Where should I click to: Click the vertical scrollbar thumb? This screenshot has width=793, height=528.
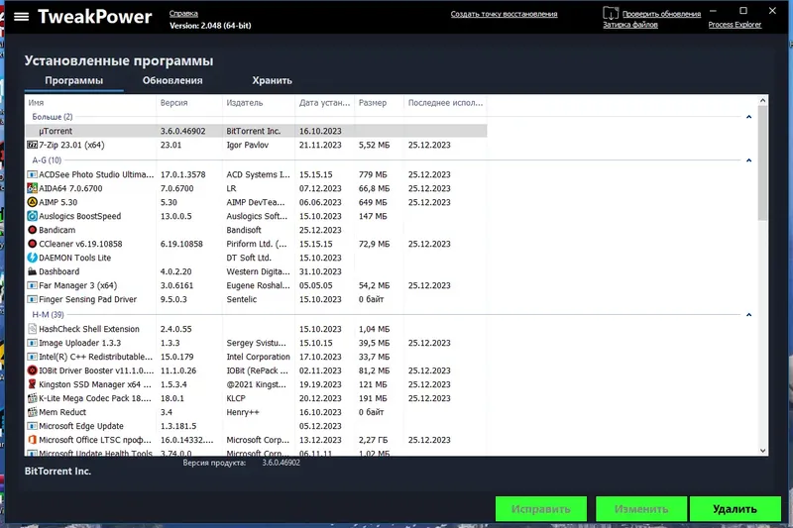point(762,163)
